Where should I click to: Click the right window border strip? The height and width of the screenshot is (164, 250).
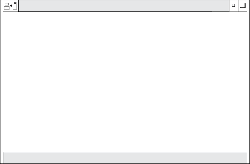tap(248, 82)
